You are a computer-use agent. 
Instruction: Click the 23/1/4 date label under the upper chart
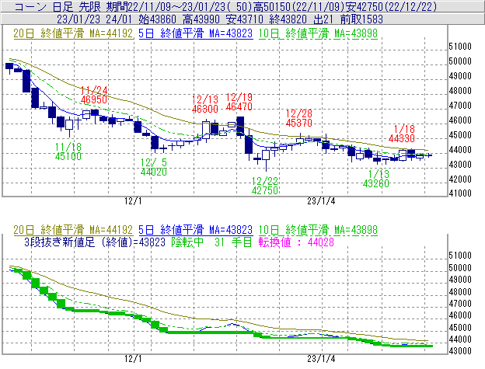point(321,201)
